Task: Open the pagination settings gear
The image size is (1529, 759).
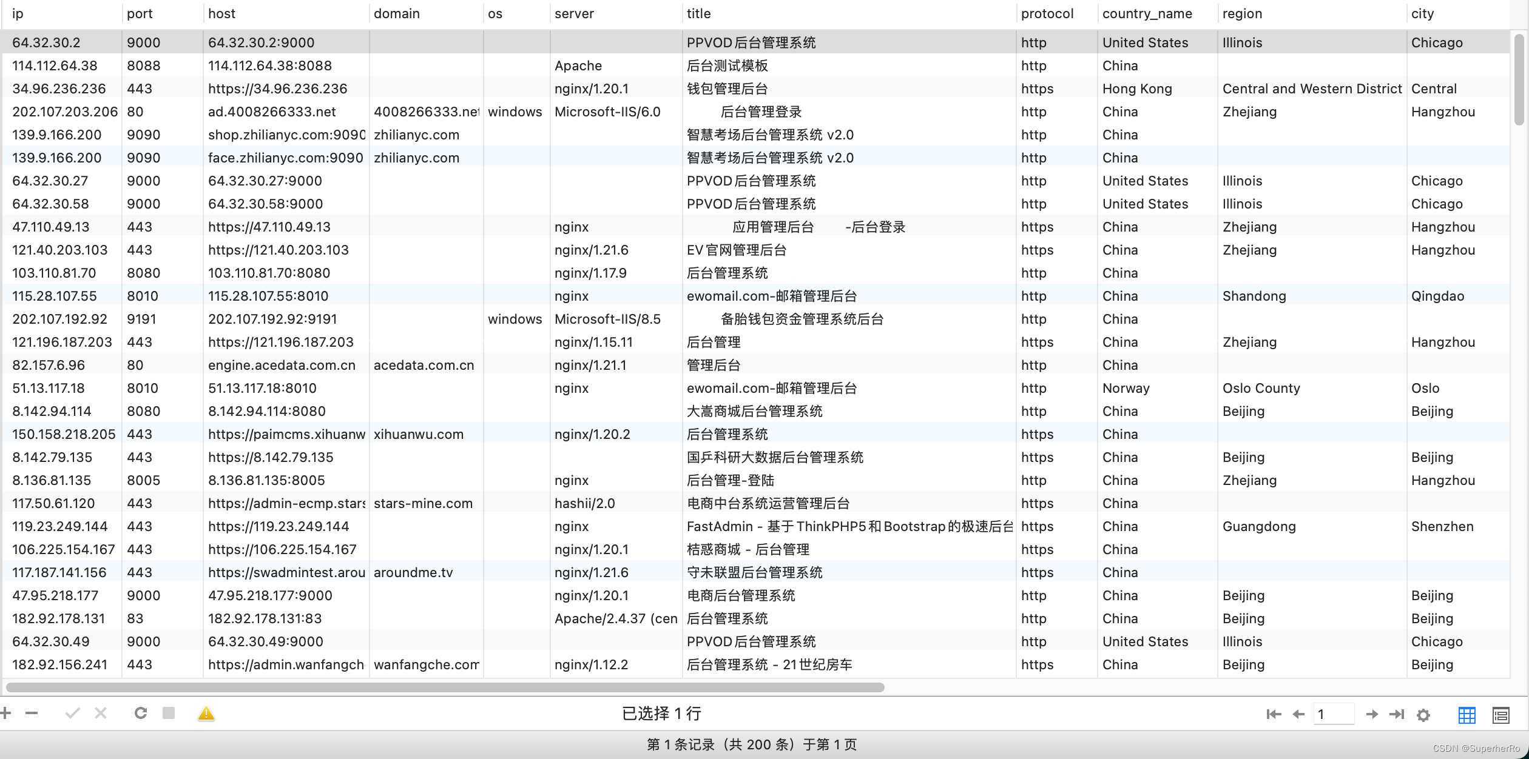Action: tap(1423, 715)
